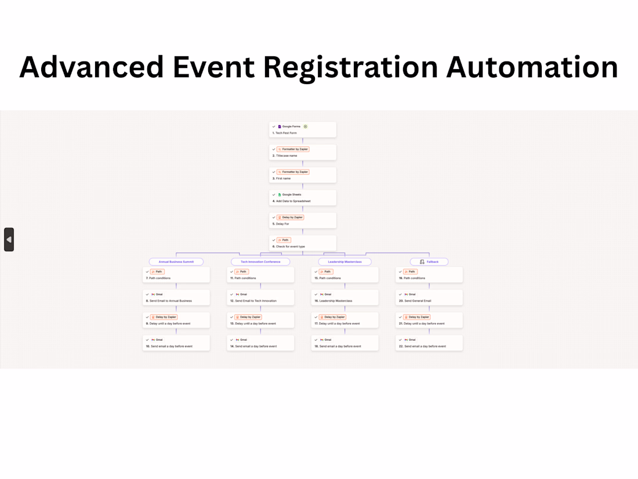Click the Gmail icon in step 20

406,294
